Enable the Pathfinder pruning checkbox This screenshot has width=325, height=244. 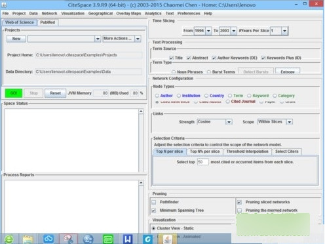[x=154, y=202]
